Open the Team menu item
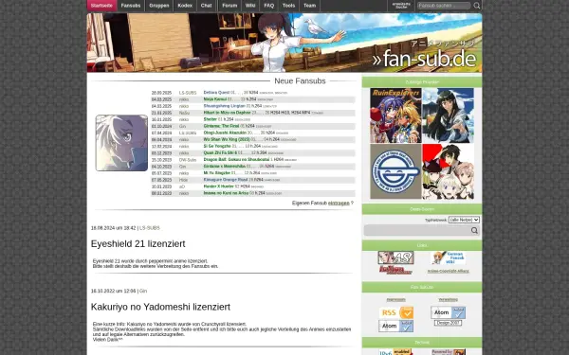The height and width of the screenshot is (355, 569). (x=309, y=6)
